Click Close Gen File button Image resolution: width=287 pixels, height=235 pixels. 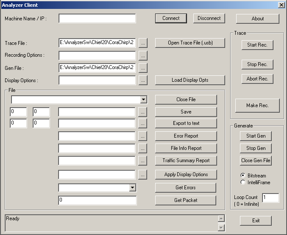point(256,160)
